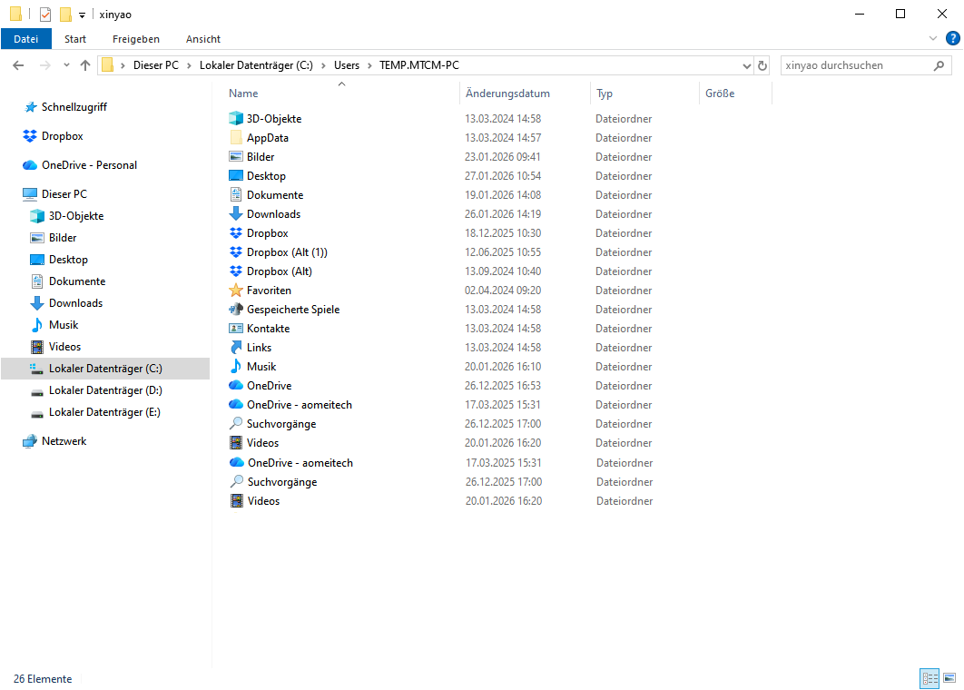Viewport: 964px width, 690px height.
Task: Click the up-arrow parent folder button
Action: 85,65
